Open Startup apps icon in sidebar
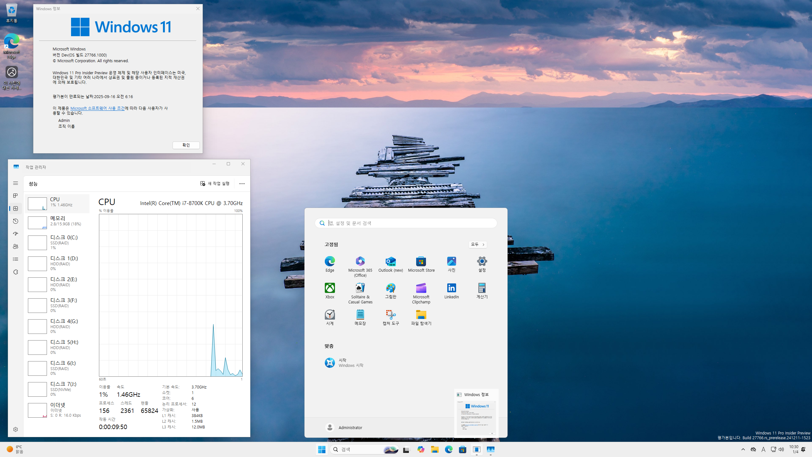812x457 pixels. [16, 234]
